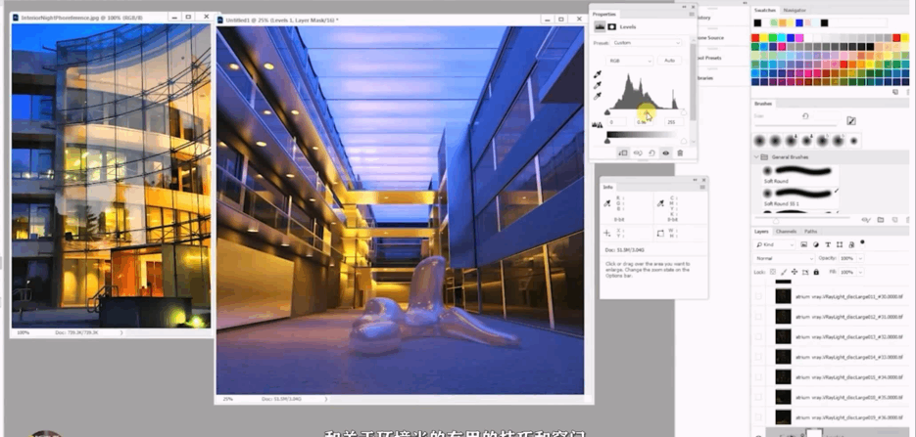Collapse the General Brushes group
916x437 pixels.
[756, 157]
